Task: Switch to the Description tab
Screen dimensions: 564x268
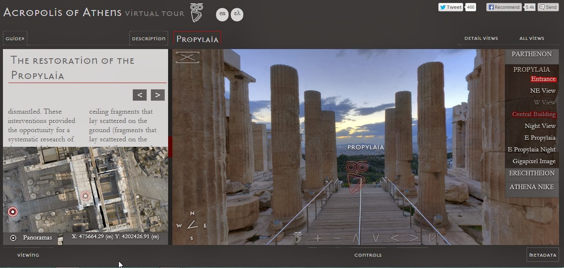Action: [148, 38]
